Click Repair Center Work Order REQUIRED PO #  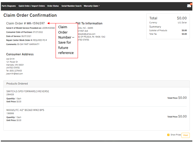[27, 40]
